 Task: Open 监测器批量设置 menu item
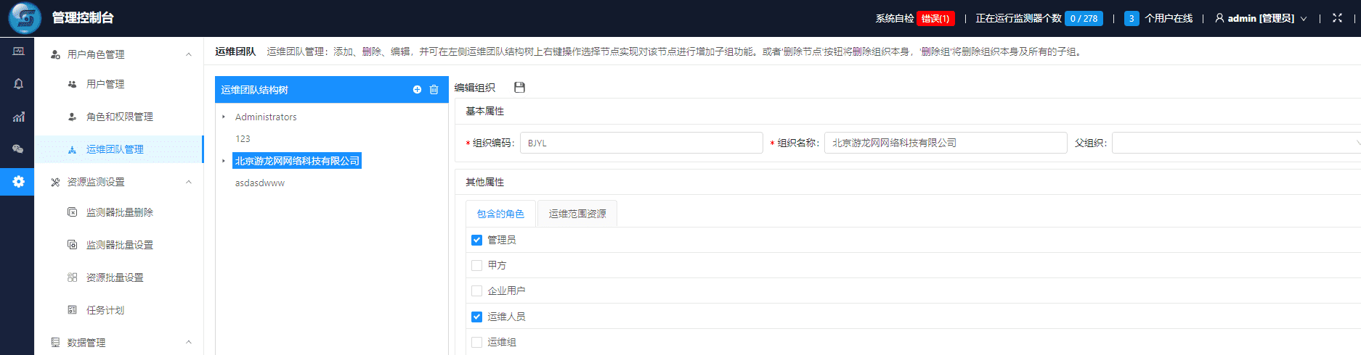[x=119, y=245]
